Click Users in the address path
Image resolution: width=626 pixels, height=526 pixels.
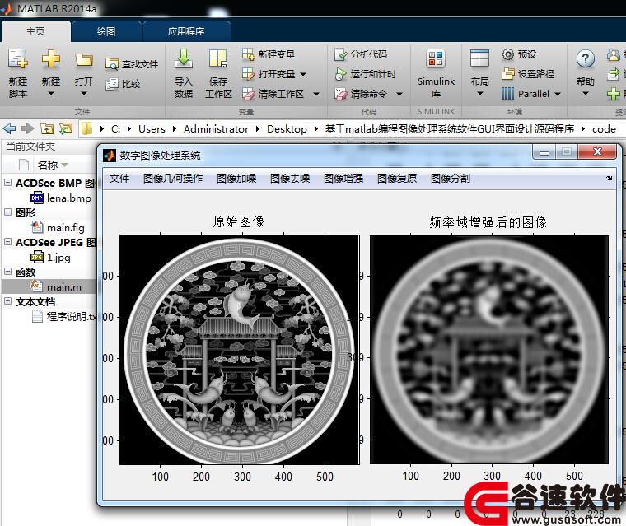click(x=152, y=129)
